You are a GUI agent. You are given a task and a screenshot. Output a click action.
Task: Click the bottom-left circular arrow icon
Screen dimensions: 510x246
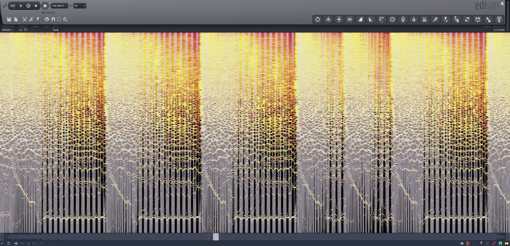point(9,243)
